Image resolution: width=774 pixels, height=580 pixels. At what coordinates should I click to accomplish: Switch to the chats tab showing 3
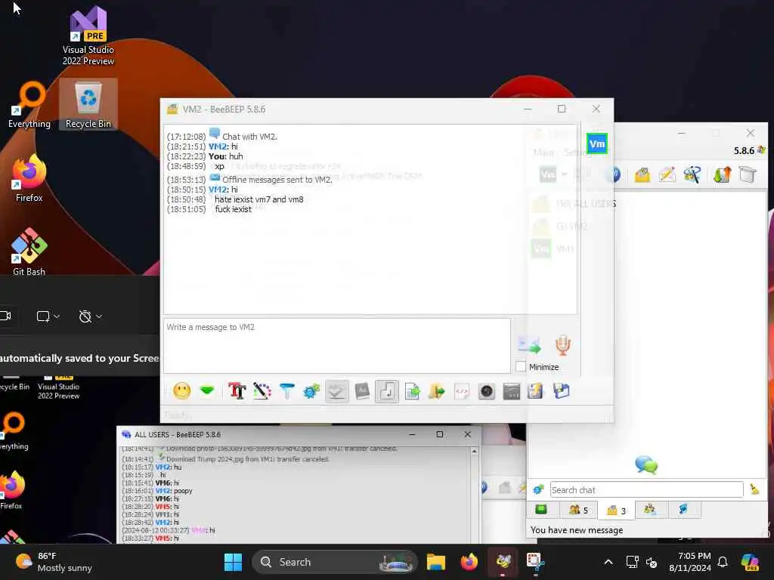616,511
